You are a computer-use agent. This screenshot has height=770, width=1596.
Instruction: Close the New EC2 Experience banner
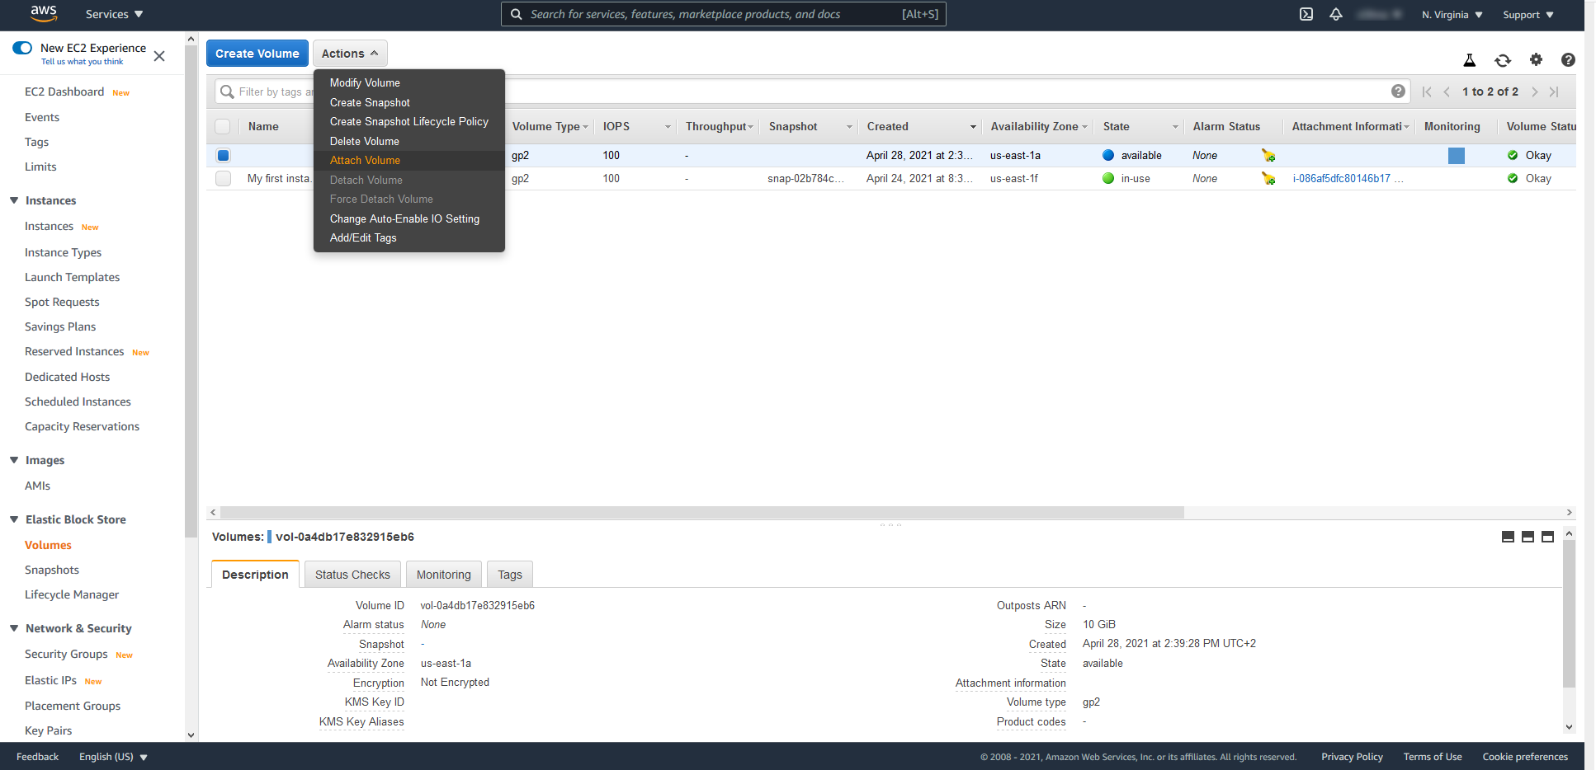tap(159, 56)
